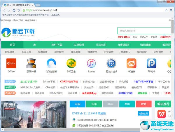Select the 行业软件 subcategory
175x132 pixels.
109,52
